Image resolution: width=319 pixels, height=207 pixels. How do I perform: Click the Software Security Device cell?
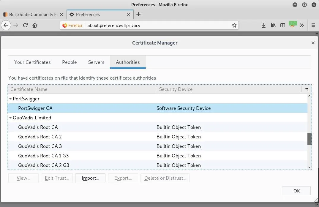point(184,108)
